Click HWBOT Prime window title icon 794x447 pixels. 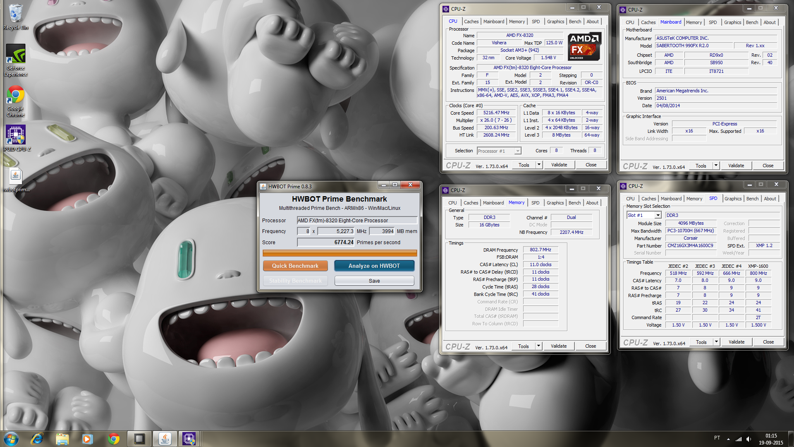point(263,186)
